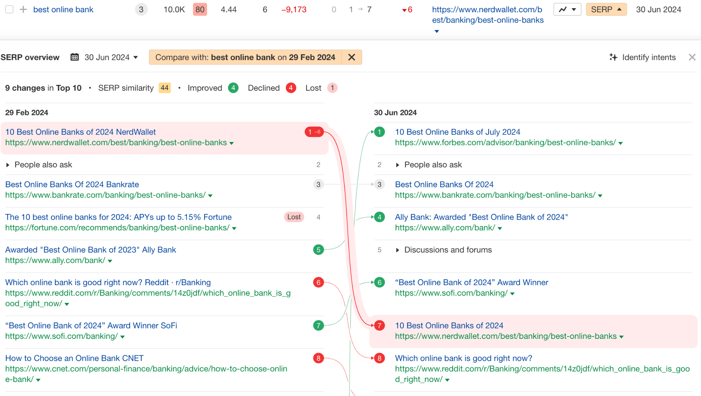Click grey position 3 badge in Feb column

[318, 184]
